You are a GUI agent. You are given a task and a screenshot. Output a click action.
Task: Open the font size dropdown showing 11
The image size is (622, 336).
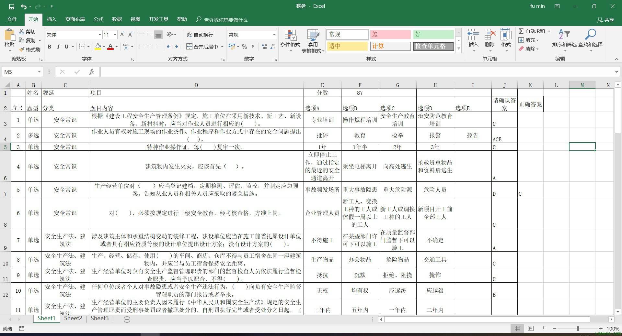(115, 35)
